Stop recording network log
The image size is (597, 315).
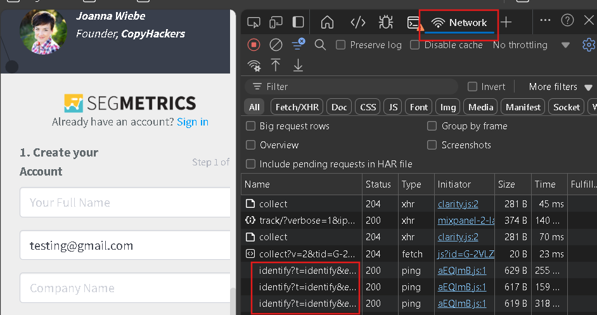click(254, 44)
